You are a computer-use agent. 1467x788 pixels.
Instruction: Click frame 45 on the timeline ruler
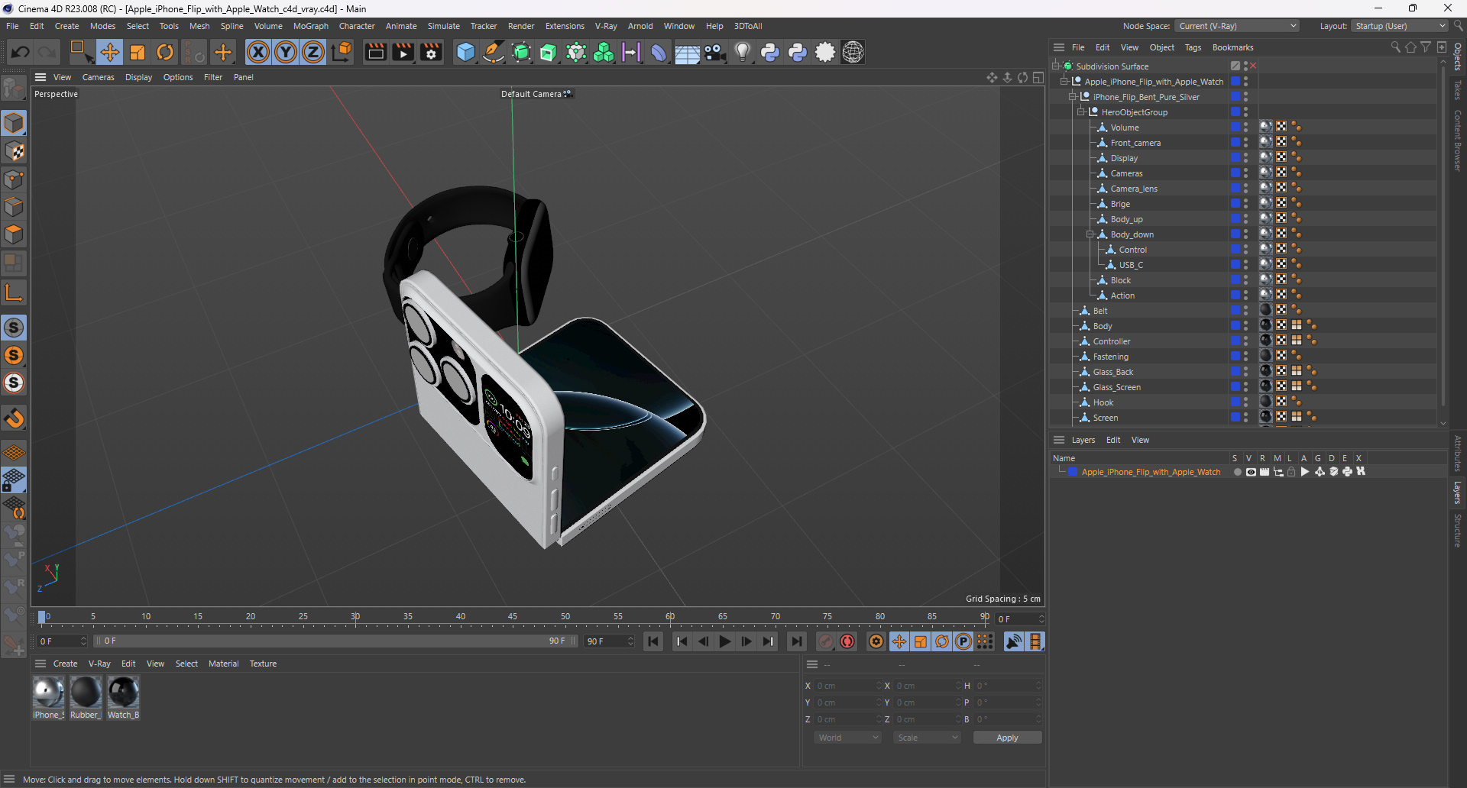click(513, 617)
